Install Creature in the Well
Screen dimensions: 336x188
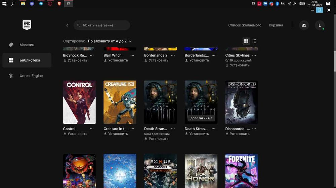[x=116, y=134]
